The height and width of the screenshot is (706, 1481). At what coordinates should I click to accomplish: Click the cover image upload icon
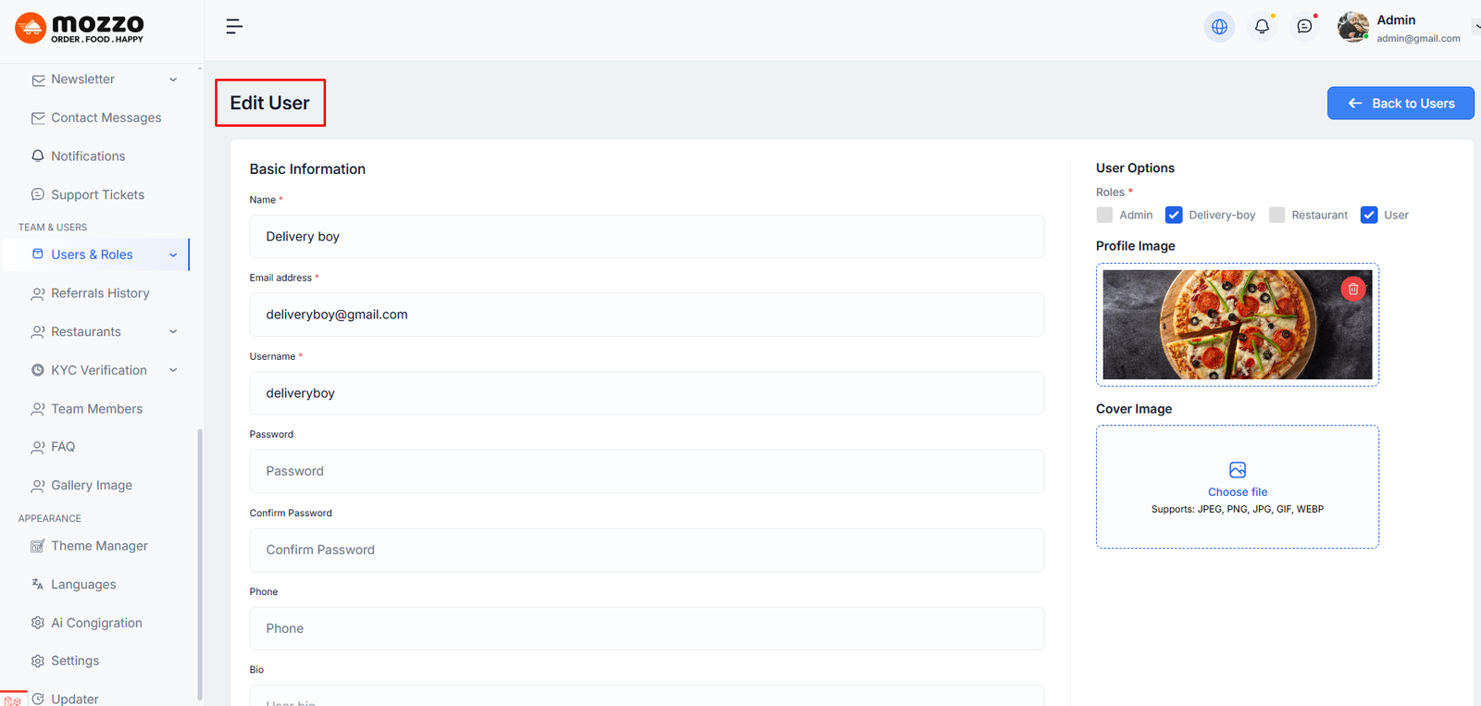point(1237,470)
